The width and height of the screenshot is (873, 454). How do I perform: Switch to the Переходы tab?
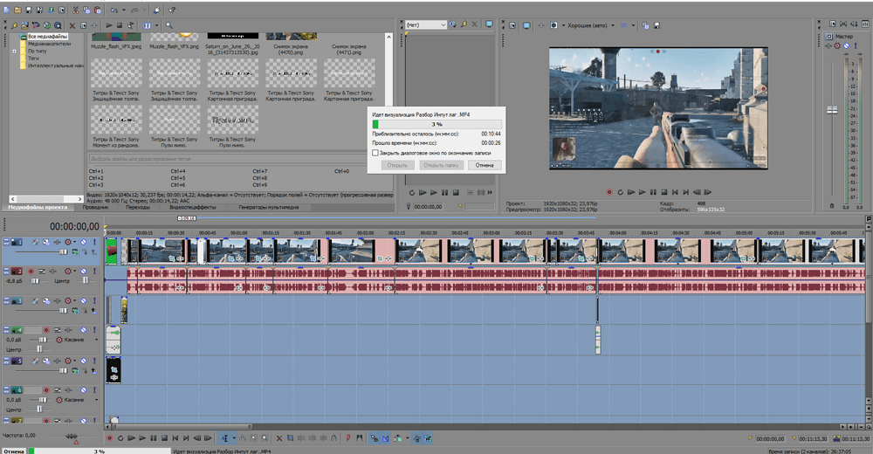click(138, 207)
